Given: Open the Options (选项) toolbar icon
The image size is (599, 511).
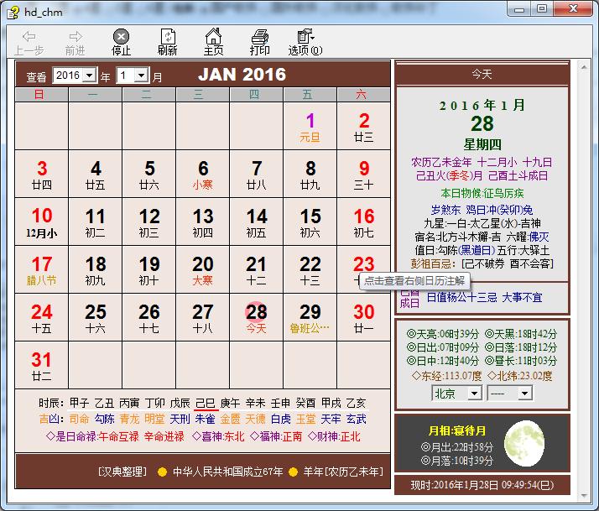Looking at the screenshot, I should click(x=305, y=37).
